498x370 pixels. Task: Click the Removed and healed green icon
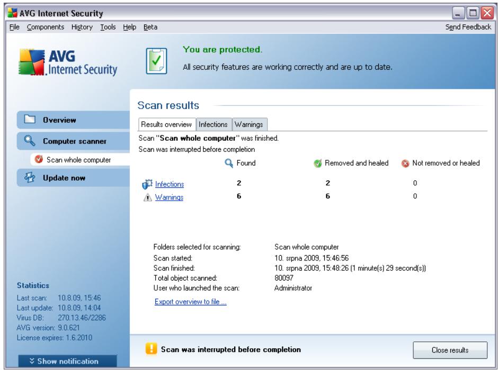click(x=317, y=163)
